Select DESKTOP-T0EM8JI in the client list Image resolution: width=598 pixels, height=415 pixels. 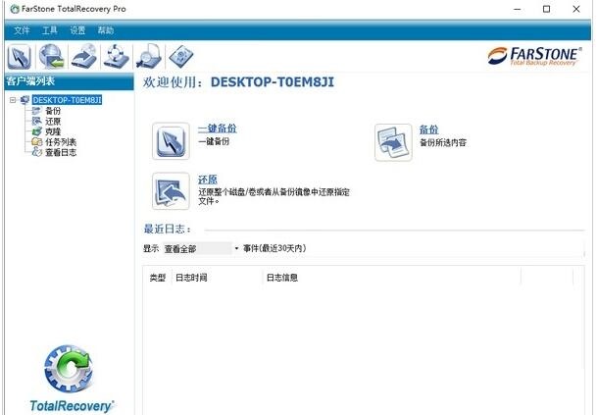click(x=67, y=100)
